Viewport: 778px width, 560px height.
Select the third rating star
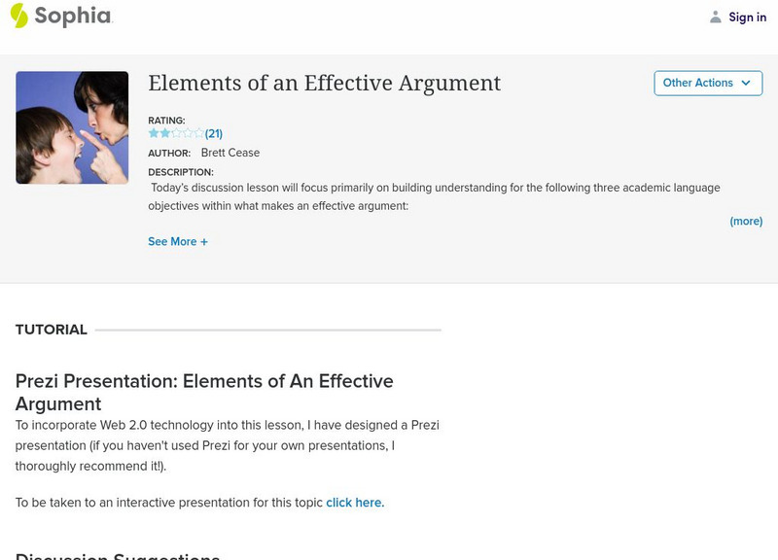pos(176,133)
